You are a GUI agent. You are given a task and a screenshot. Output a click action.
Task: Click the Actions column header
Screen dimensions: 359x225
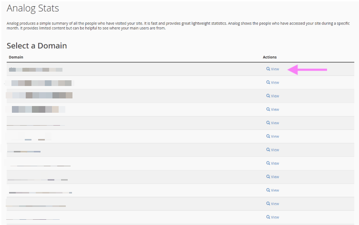point(269,57)
